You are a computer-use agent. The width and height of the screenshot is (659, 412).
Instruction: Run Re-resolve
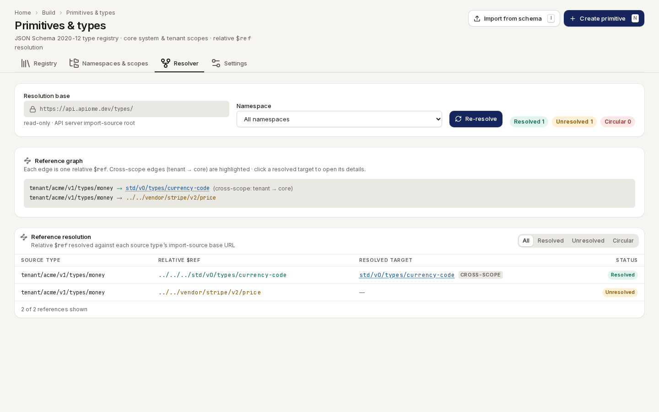[476, 119]
